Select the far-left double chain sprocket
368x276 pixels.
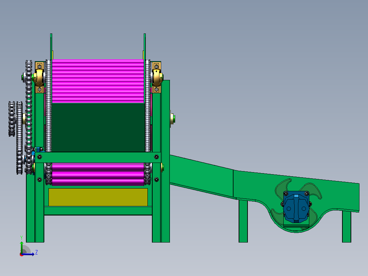[x=12, y=119]
